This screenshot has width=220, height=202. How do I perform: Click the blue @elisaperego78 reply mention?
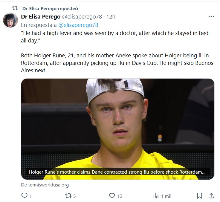pyautogui.click(x=78, y=25)
